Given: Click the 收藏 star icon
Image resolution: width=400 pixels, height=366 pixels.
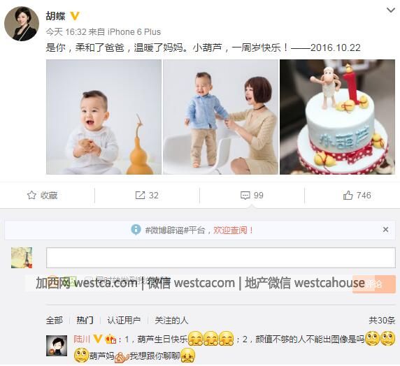Looking at the screenshot, I should pos(31,196).
